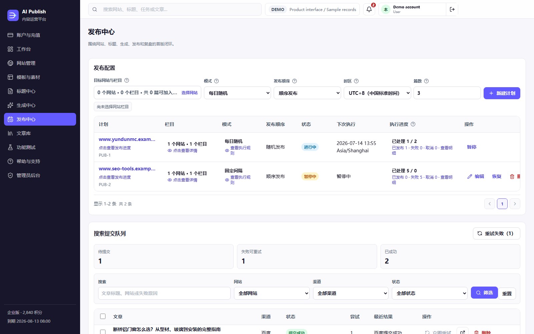Click the 筛选 filter button
Screen dimensions: 534x334
(x=484, y=293)
